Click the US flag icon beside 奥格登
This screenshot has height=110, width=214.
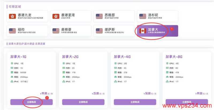click(x=56, y=31)
